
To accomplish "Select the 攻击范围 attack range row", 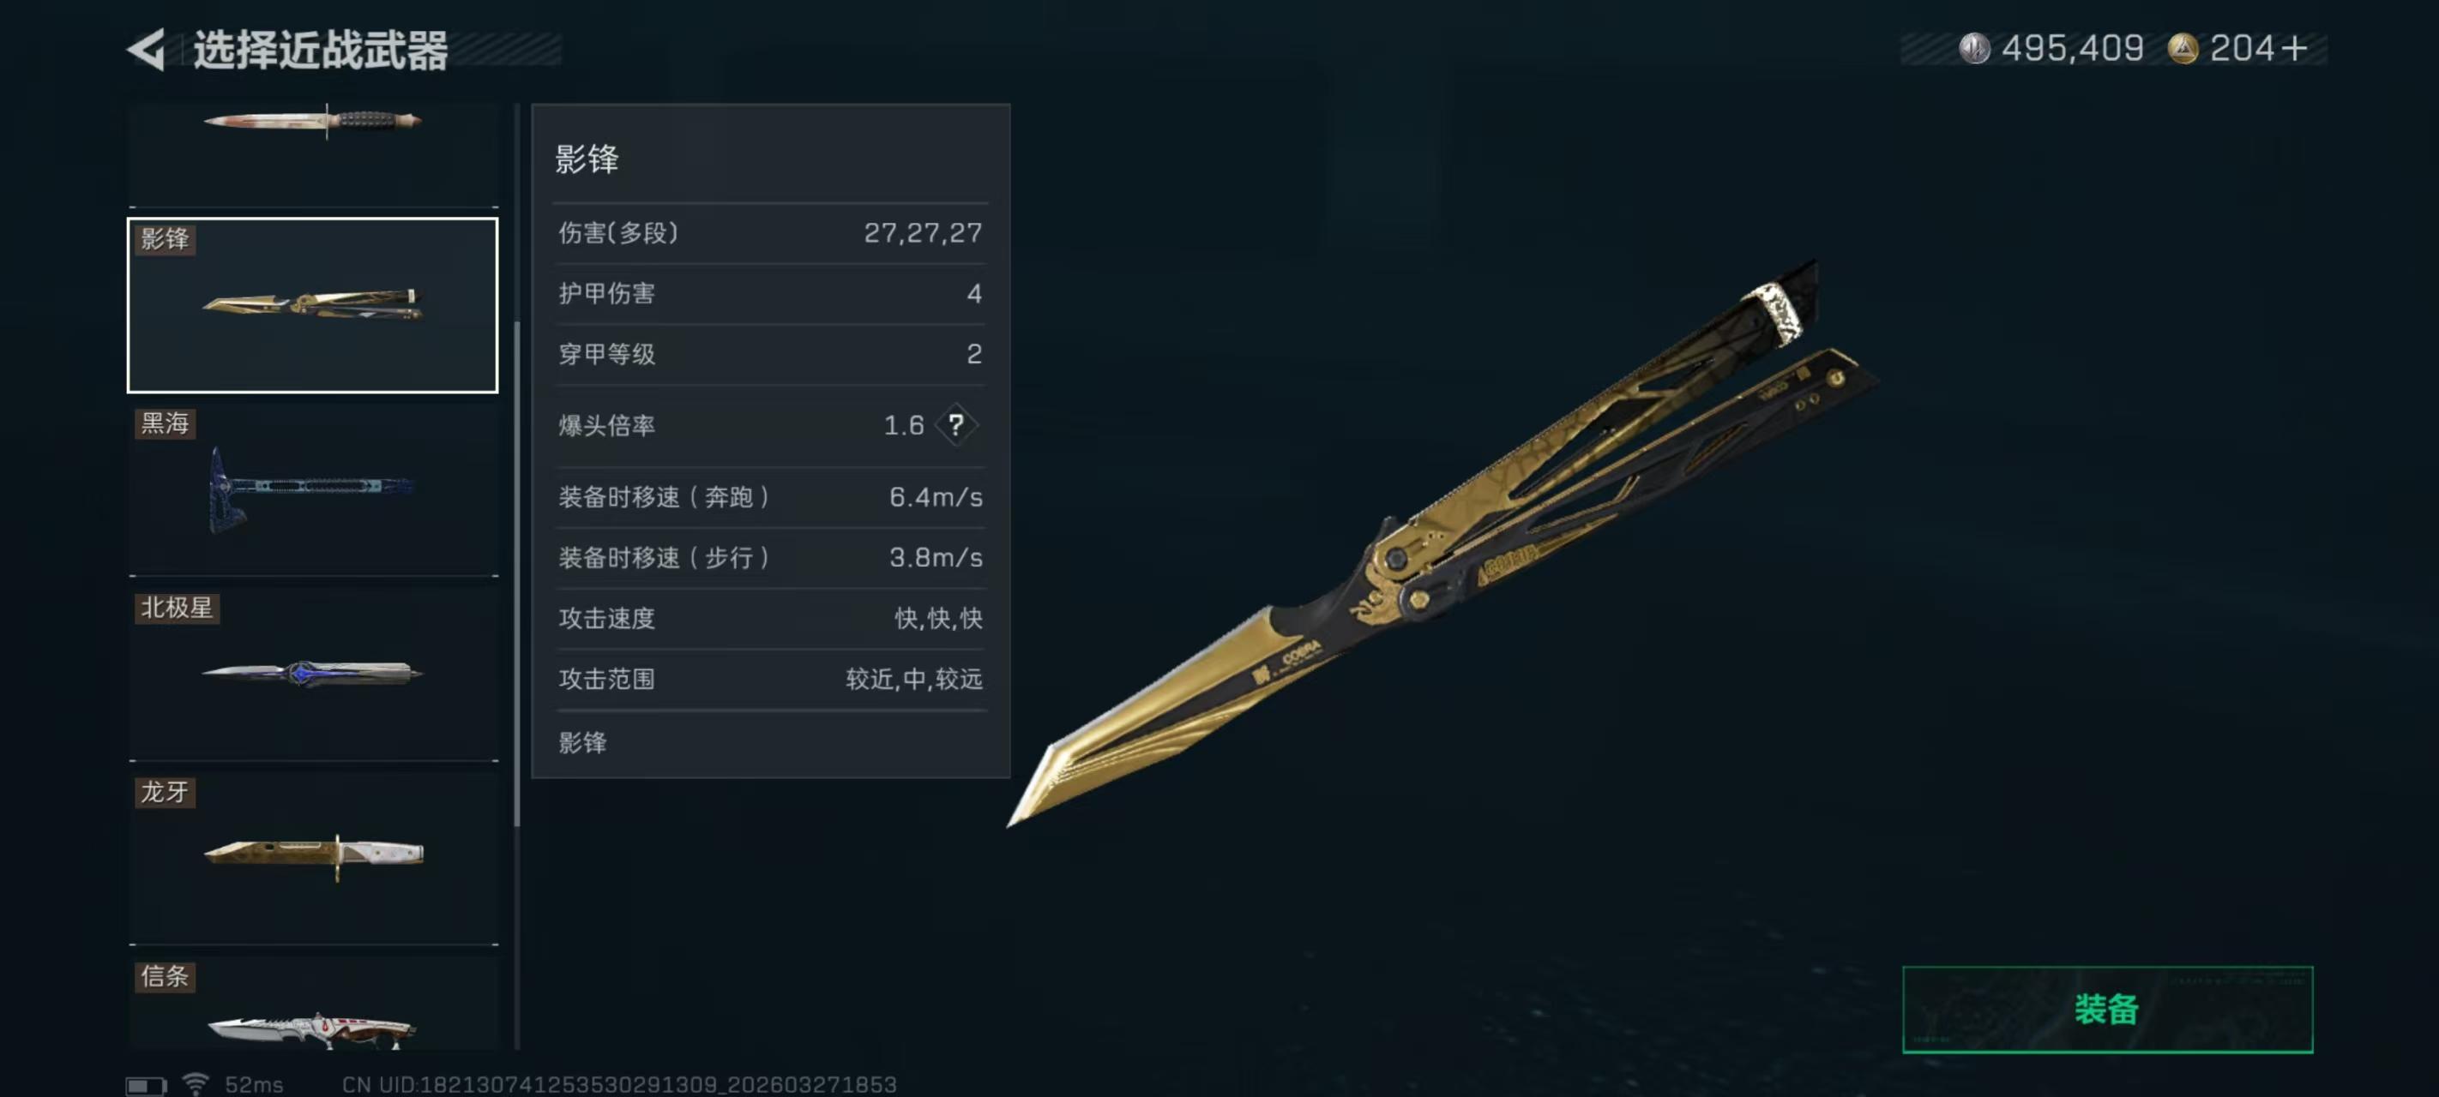I will coord(770,679).
